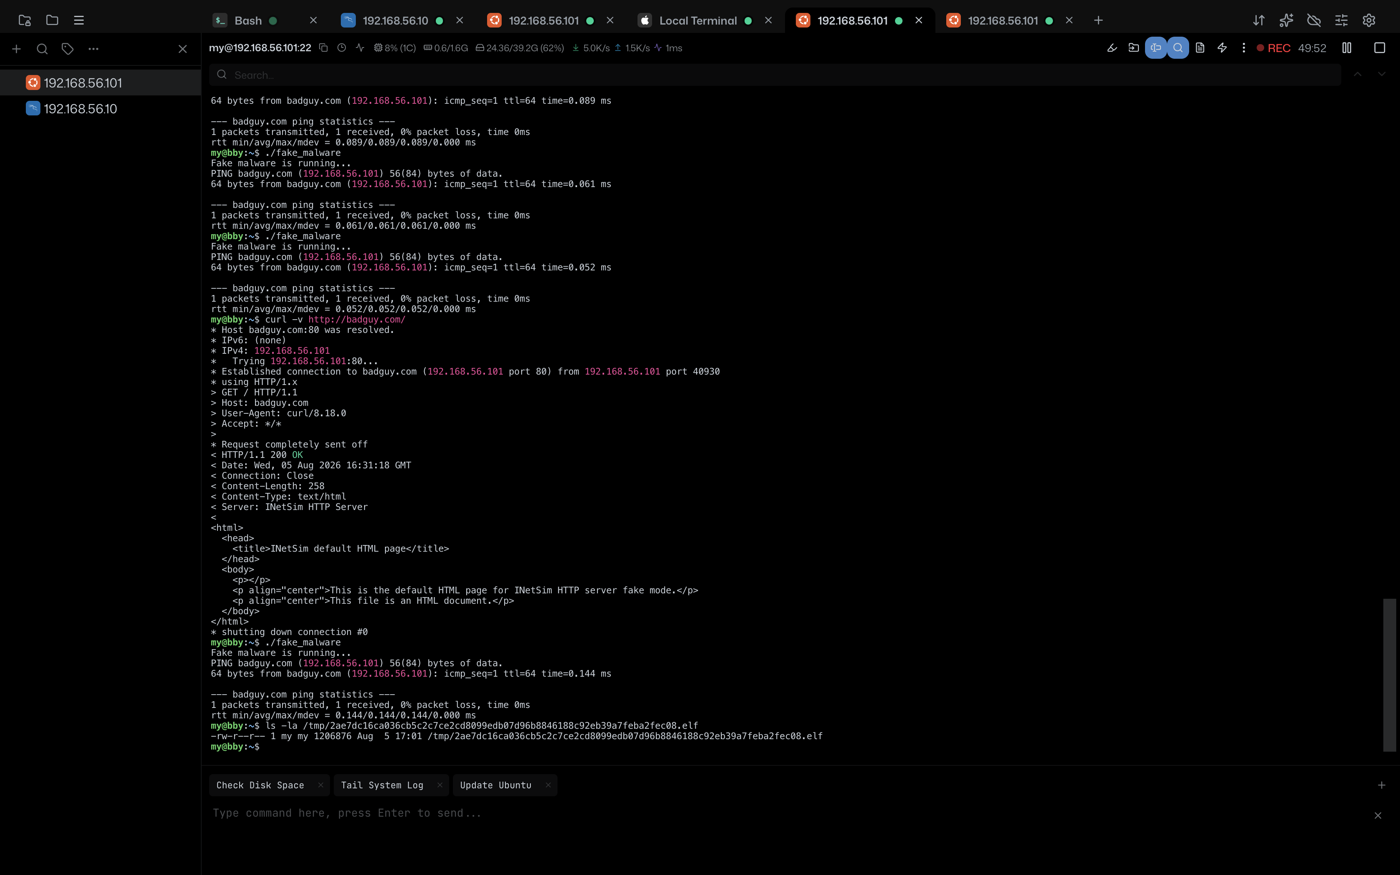Toggle the command input bar icon
Screen dimensions: 1400x875
tap(1155, 48)
